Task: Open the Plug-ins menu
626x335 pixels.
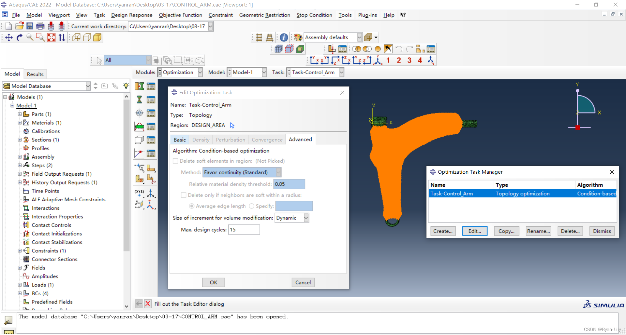Action: [367, 15]
